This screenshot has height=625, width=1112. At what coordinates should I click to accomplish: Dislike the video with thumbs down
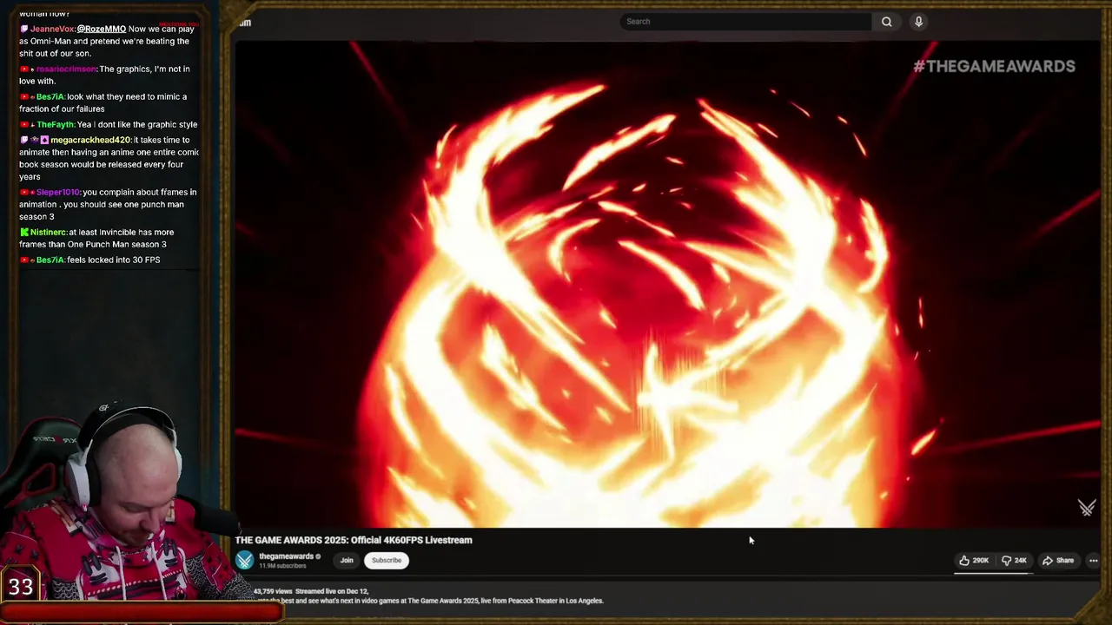[x=1014, y=561]
